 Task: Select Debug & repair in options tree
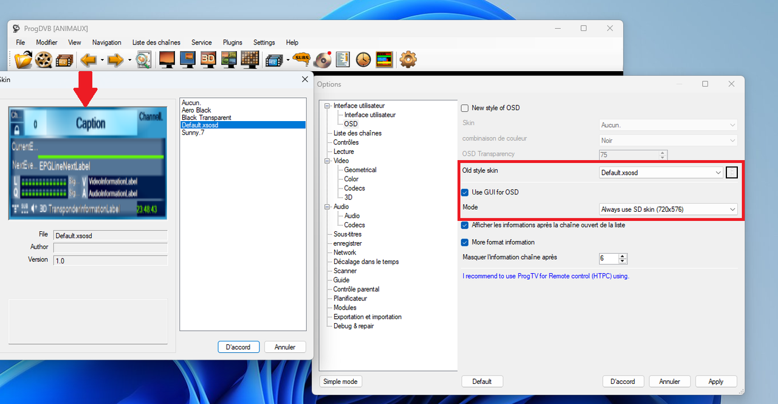(x=354, y=326)
